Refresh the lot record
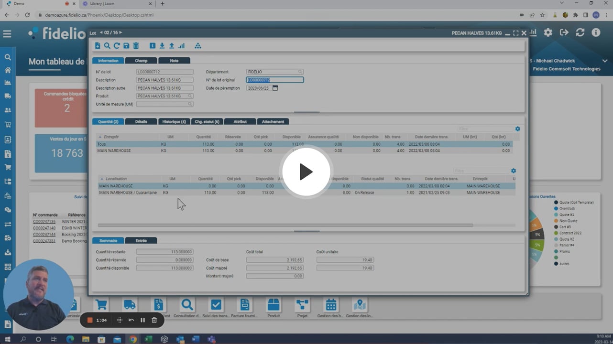Viewport: 613px width, 344px height. click(x=117, y=46)
